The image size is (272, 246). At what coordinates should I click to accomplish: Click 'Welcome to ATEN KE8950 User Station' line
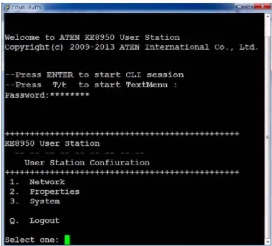coord(92,38)
